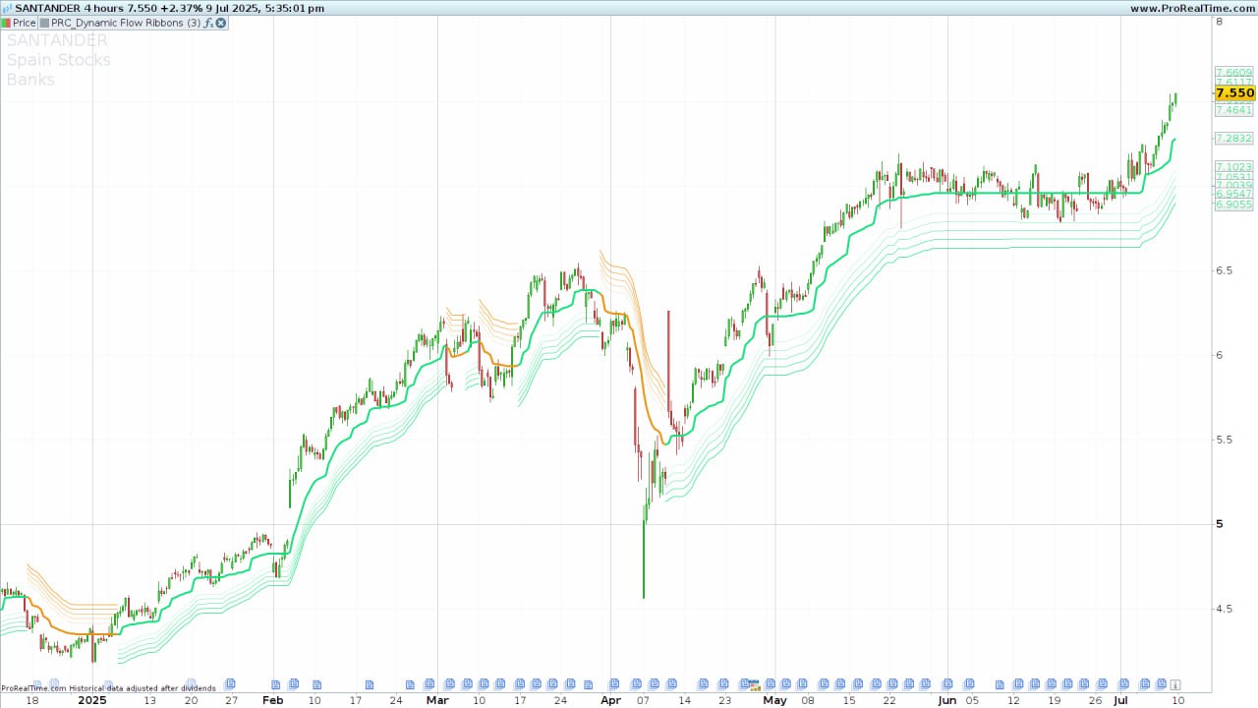Click the 6.9055 ribbon value label
This screenshot has width=1258, height=708.
coord(1234,205)
